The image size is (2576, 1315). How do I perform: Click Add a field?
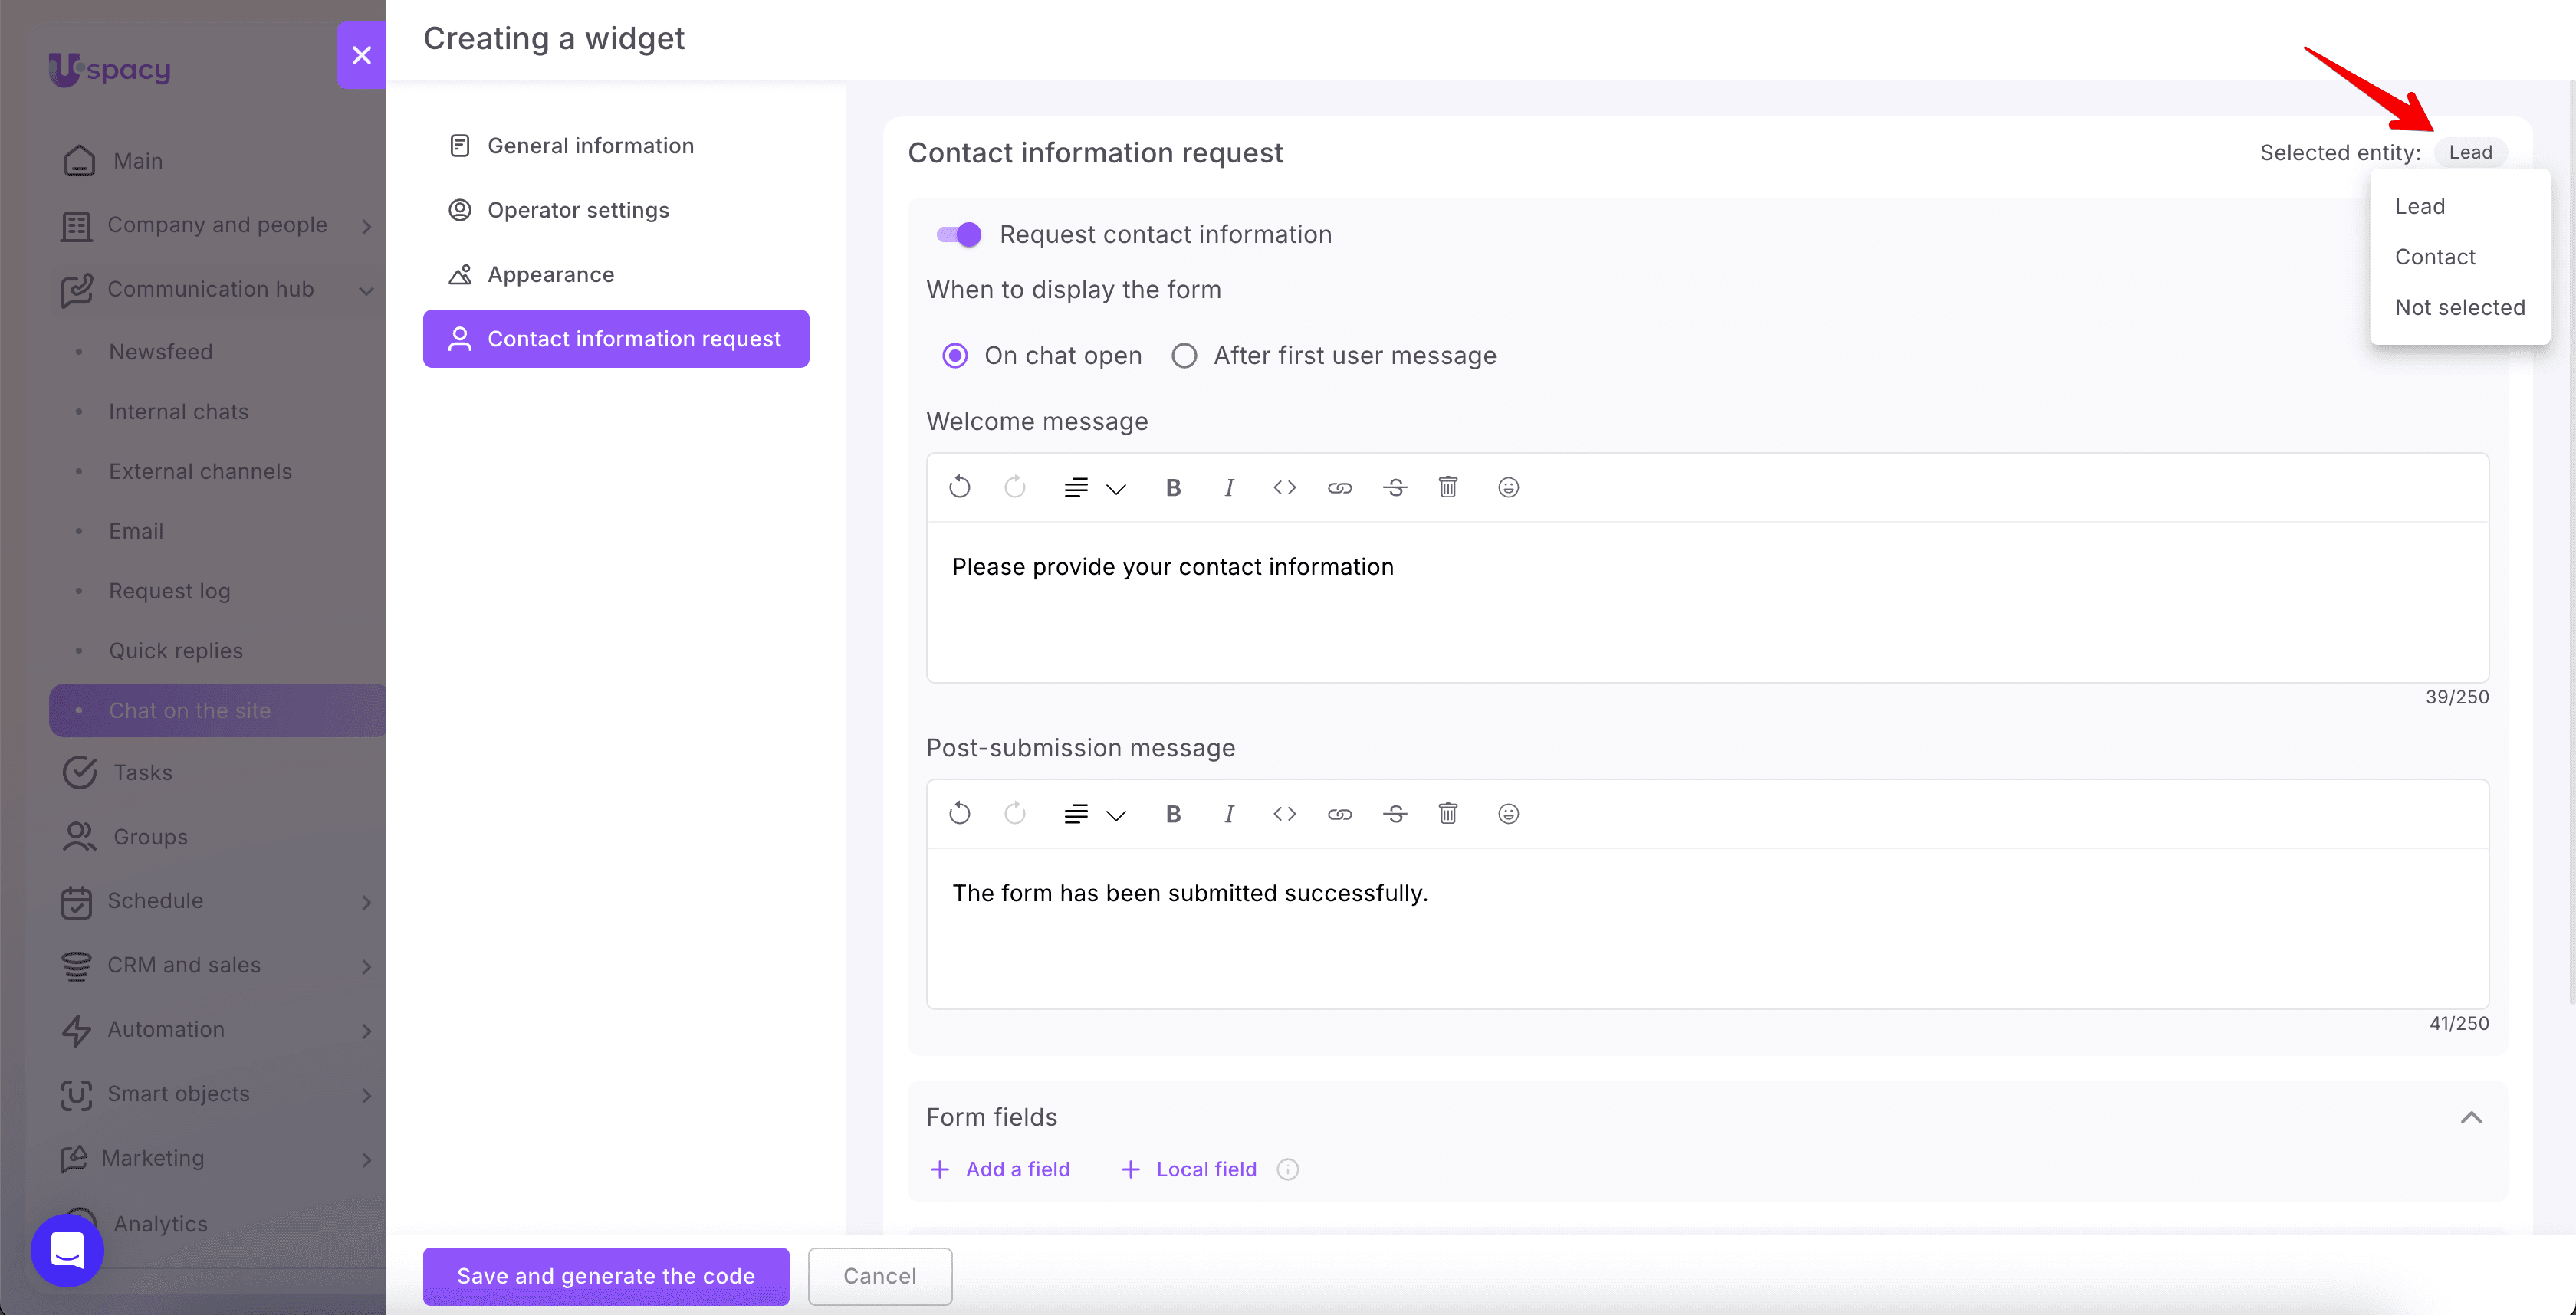click(x=1000, y=1169)
